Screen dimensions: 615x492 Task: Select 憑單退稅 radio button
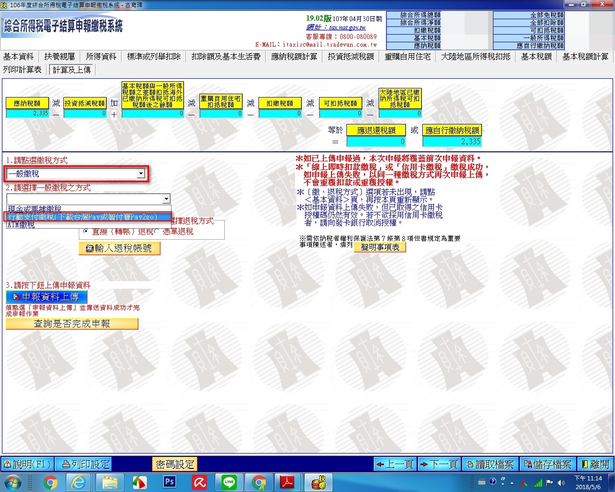[x=157, y=232]
